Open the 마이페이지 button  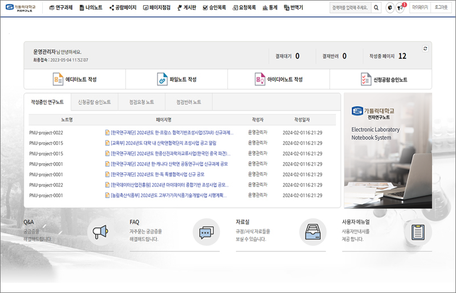pyautogui.click(x=419, y=8)
